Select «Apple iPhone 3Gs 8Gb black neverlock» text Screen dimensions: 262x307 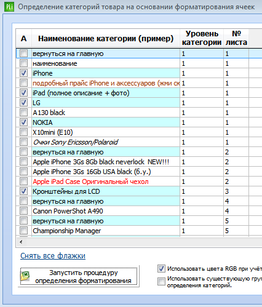point(89,162)
